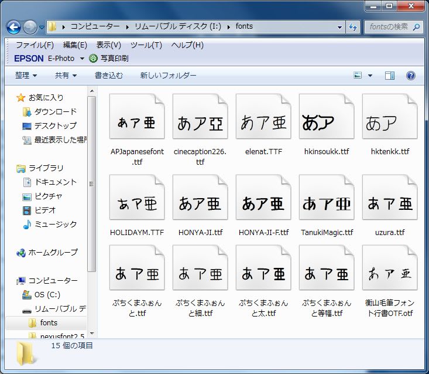Open the 整理 dropdown menu
Screen dimensions: 429x374
26,76
